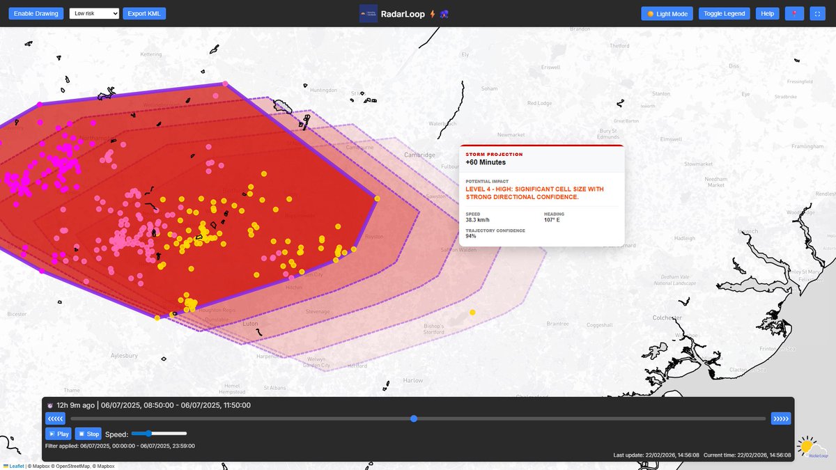Switch to Light Mode

(667, 13)
